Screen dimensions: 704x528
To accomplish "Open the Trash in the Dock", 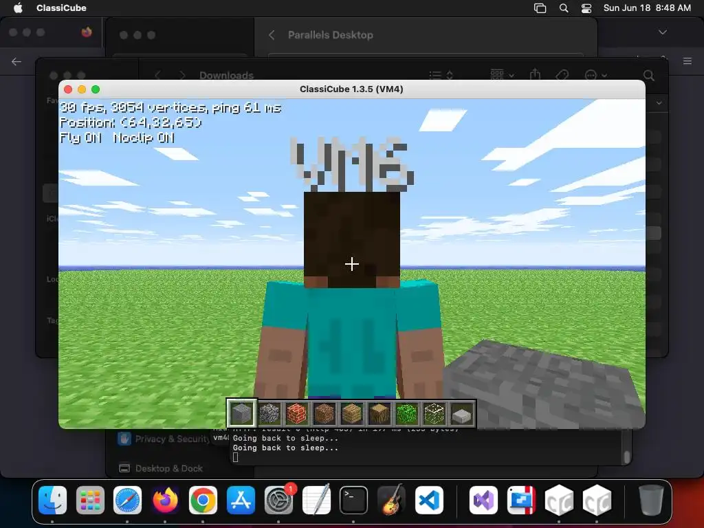I will click(651, 500).
